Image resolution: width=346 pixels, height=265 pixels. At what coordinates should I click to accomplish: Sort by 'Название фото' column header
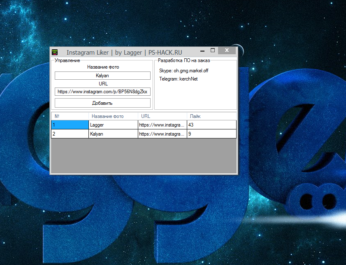(x=113, y=116)
